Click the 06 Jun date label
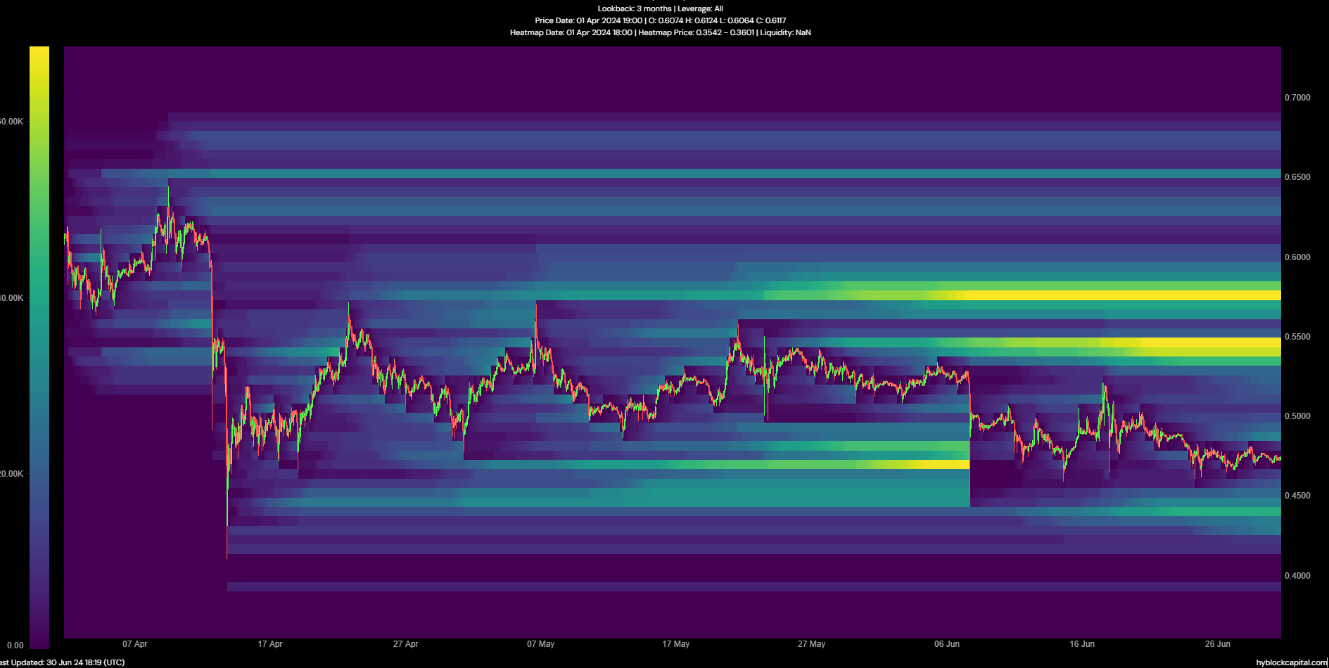The width and height of the screenshot is (1329, 668). pyautogui.click(x=947, y=644)
